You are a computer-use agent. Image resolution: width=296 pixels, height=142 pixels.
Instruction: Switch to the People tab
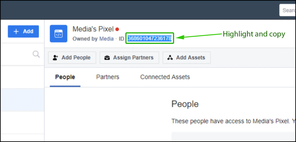click(x=65, y=77)
